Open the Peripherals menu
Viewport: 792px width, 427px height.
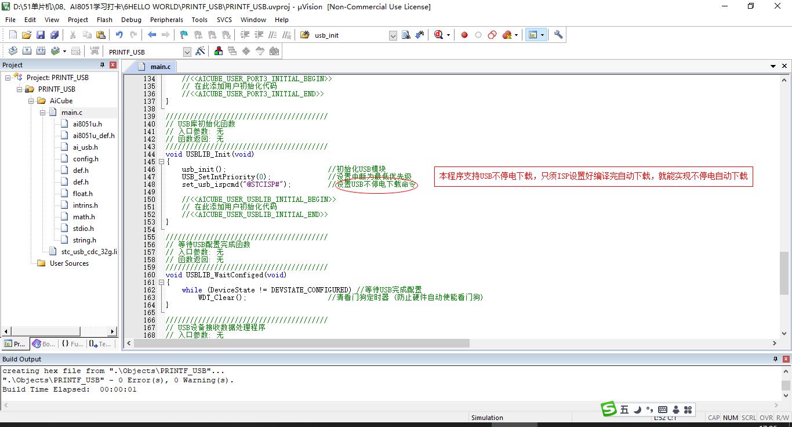pyautogui.click(x=166, y=20)
